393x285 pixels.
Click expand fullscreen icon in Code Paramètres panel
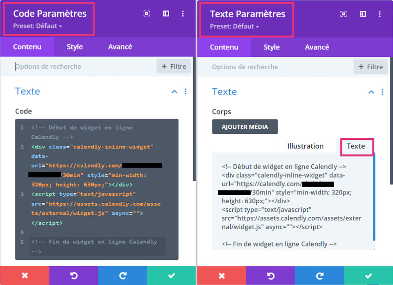[147, 14]
